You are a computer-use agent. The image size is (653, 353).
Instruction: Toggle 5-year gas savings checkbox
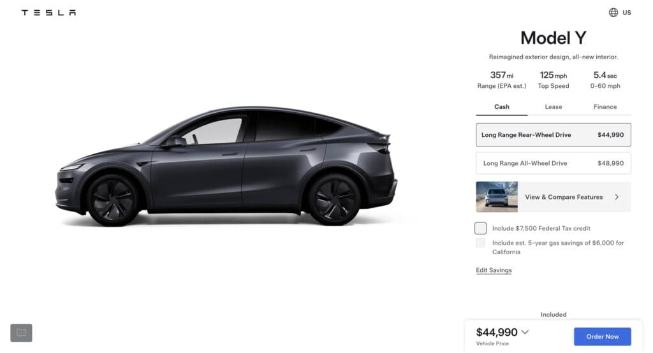tap(480, 243)
